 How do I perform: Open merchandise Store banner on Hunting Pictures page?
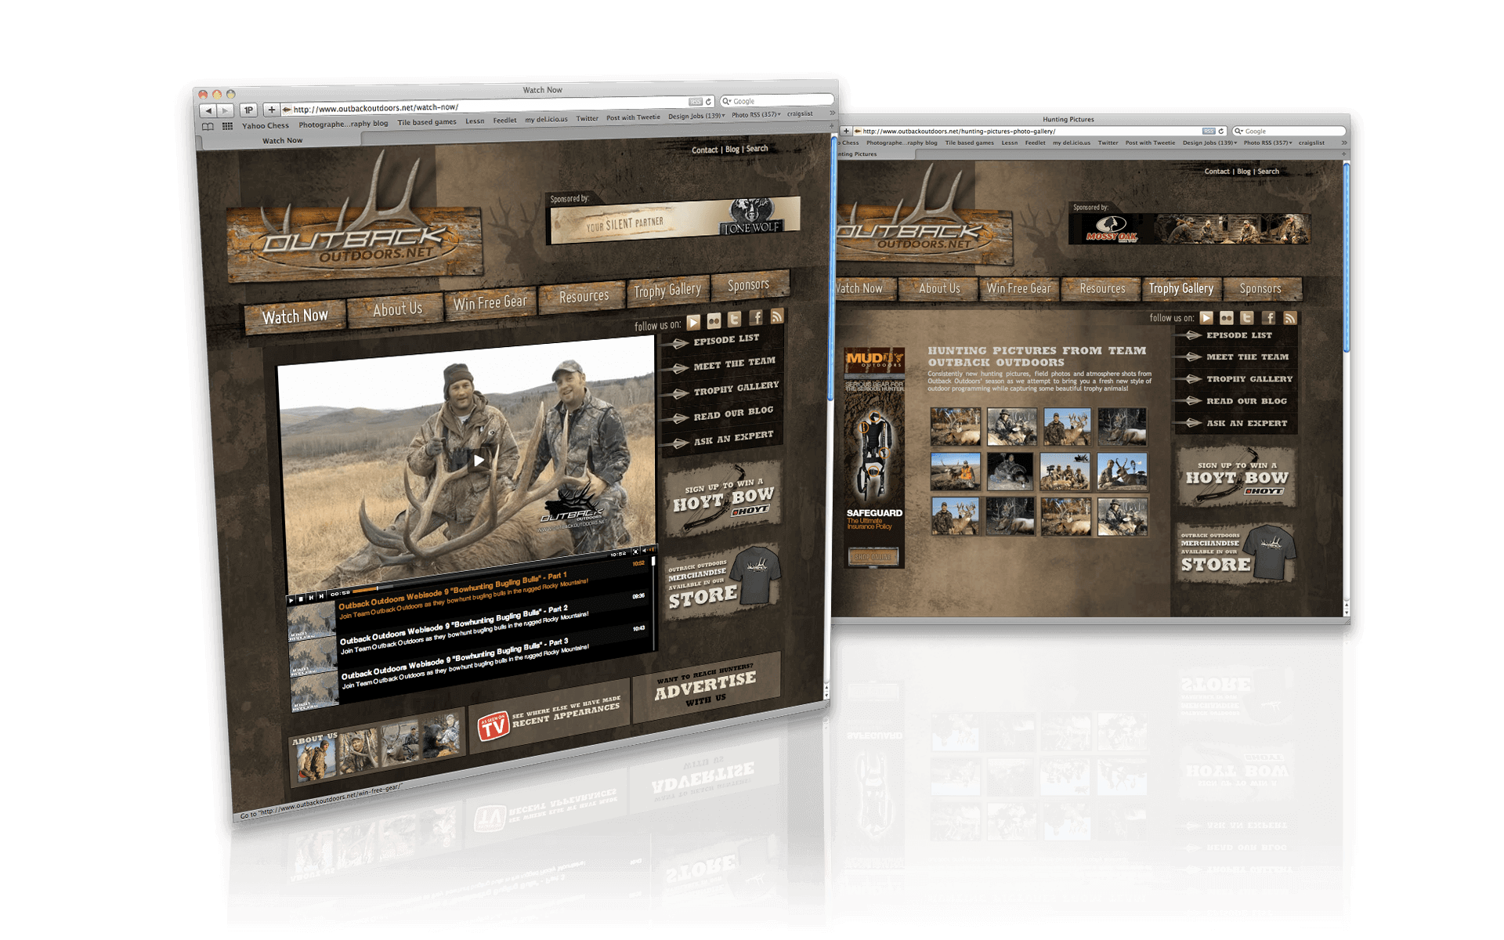1237,554
